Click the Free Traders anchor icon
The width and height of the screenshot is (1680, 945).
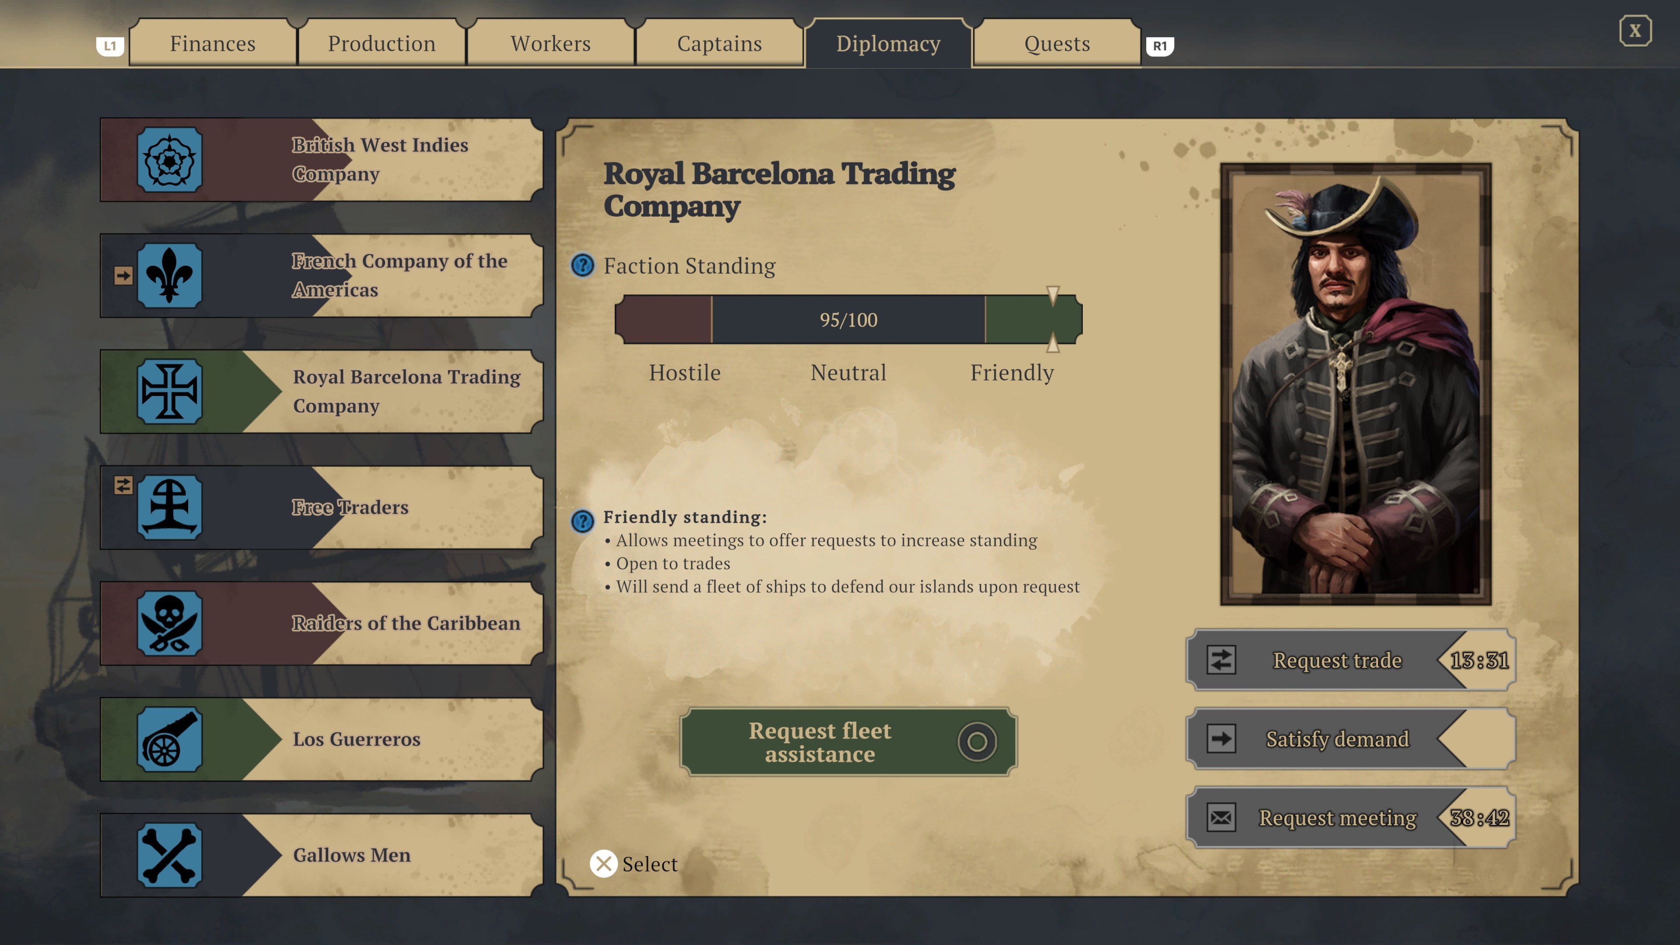pyautogui.click(x=171, y=507)
